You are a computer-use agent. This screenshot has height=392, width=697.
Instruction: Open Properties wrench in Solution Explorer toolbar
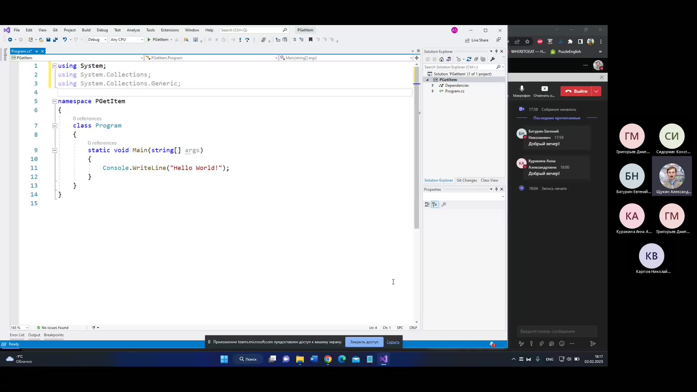click(493, 59)
